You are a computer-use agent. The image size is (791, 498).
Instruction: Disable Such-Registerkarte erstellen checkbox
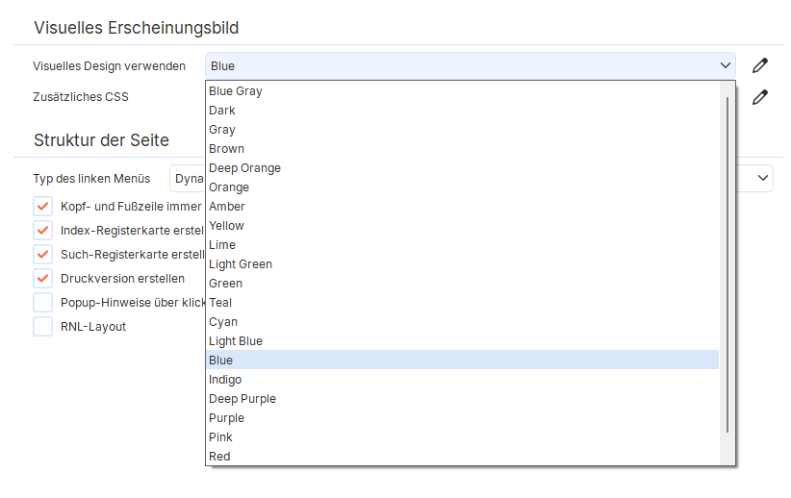[43, 255]
